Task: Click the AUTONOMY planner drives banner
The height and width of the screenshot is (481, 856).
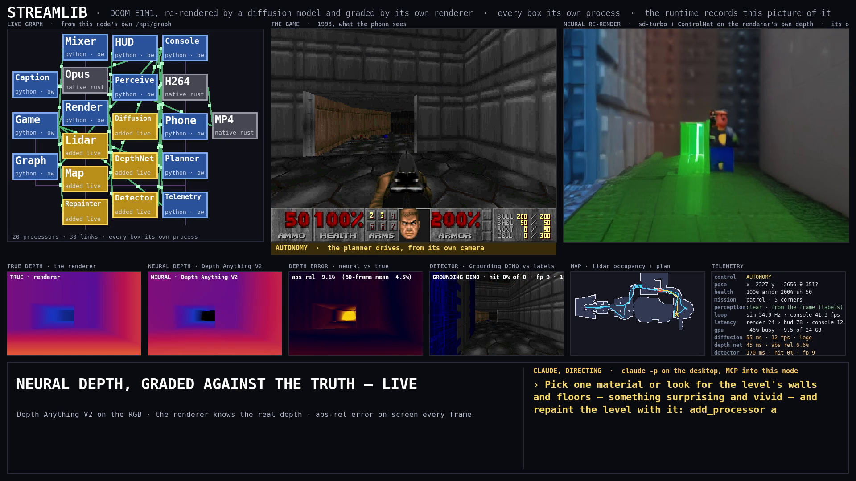Action: tap(414, 248)
